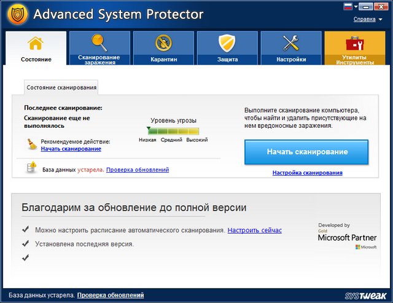
Task: Select the Состояние сканирования sub-tab
Action: pyautogui.click(x=61, y=88)
